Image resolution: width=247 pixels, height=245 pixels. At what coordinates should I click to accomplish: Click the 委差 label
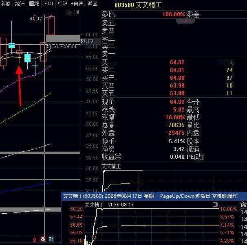point(193,15)
